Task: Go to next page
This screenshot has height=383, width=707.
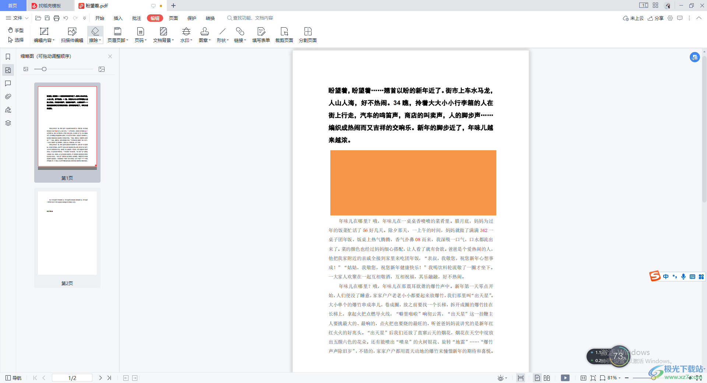Action: (x=100, y=378)
